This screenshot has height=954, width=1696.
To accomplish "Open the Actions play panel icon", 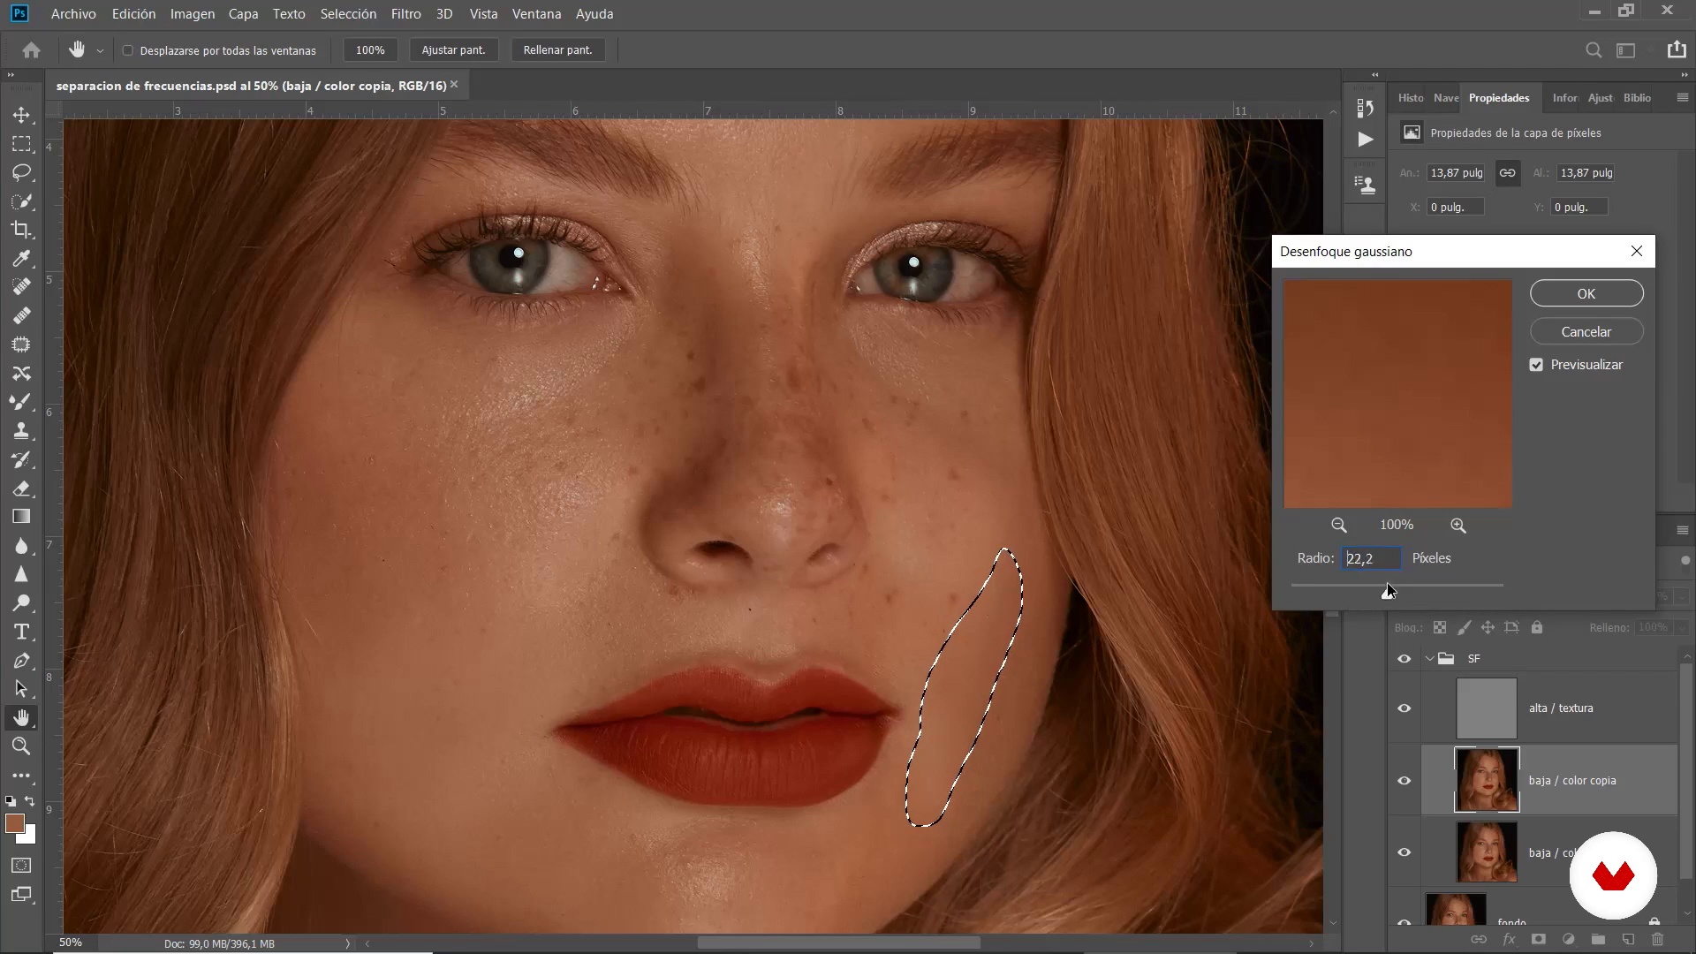I will 1366,140.
